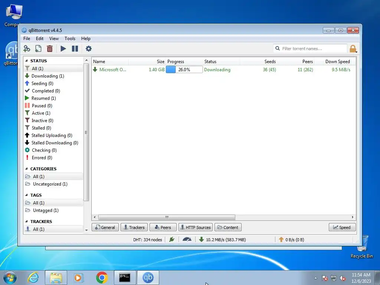The height and width of the screenshot is (285, 380).
Task: Click the Filter torrent names search field
Action: (x=310, y=49)
